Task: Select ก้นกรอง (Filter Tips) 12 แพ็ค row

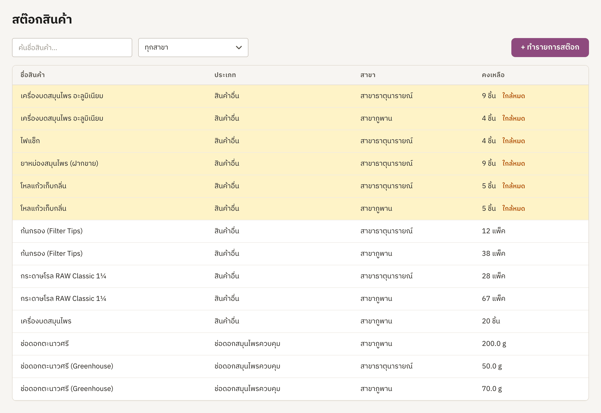Action: click(300, 231)
